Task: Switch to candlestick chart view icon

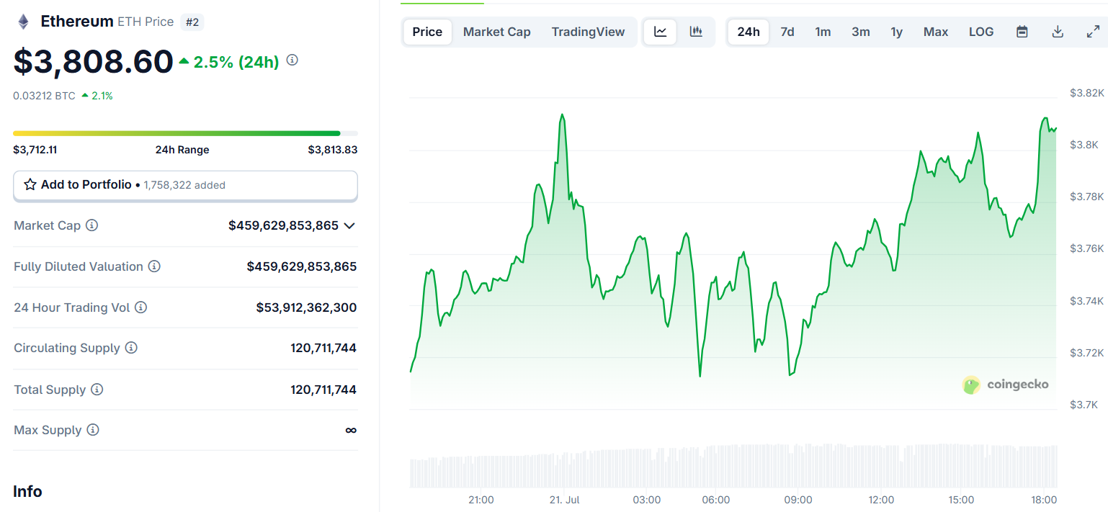Action: click(x=696, y=32)
